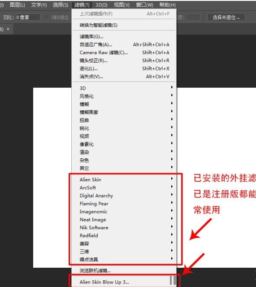Open 滤镜库(G)...

[x=124, y=36]
